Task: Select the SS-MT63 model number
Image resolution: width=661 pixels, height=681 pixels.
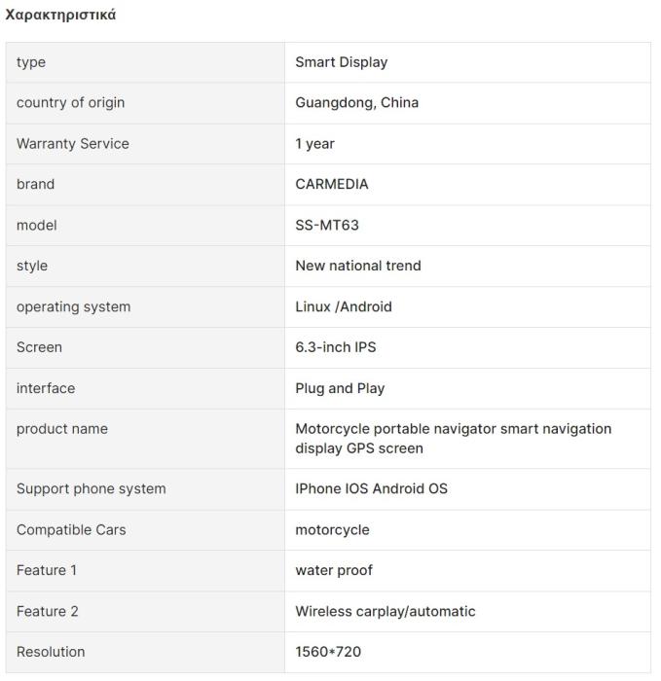Action: click(326, 226)
